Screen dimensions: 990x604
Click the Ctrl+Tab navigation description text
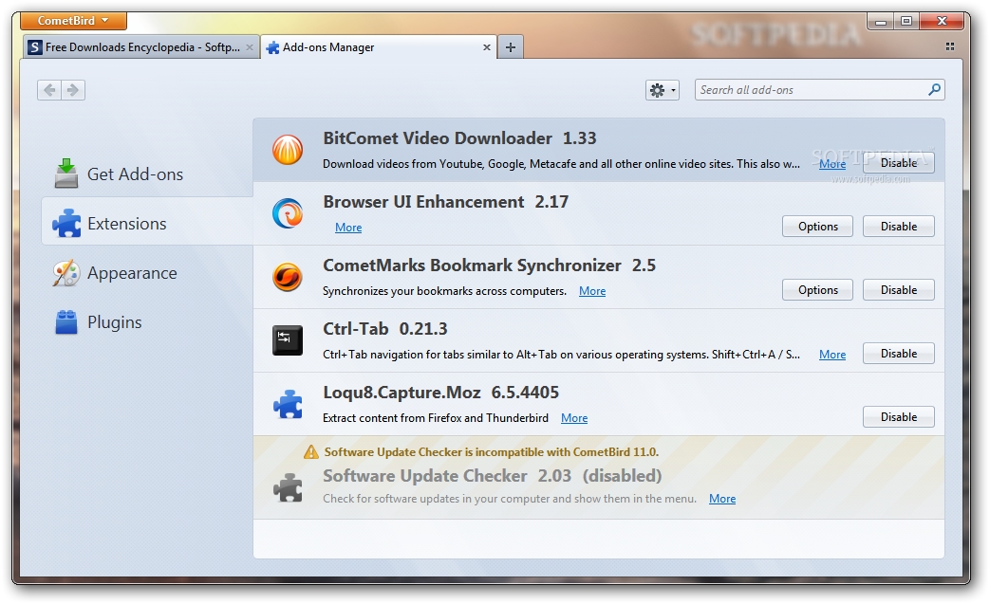561,355
